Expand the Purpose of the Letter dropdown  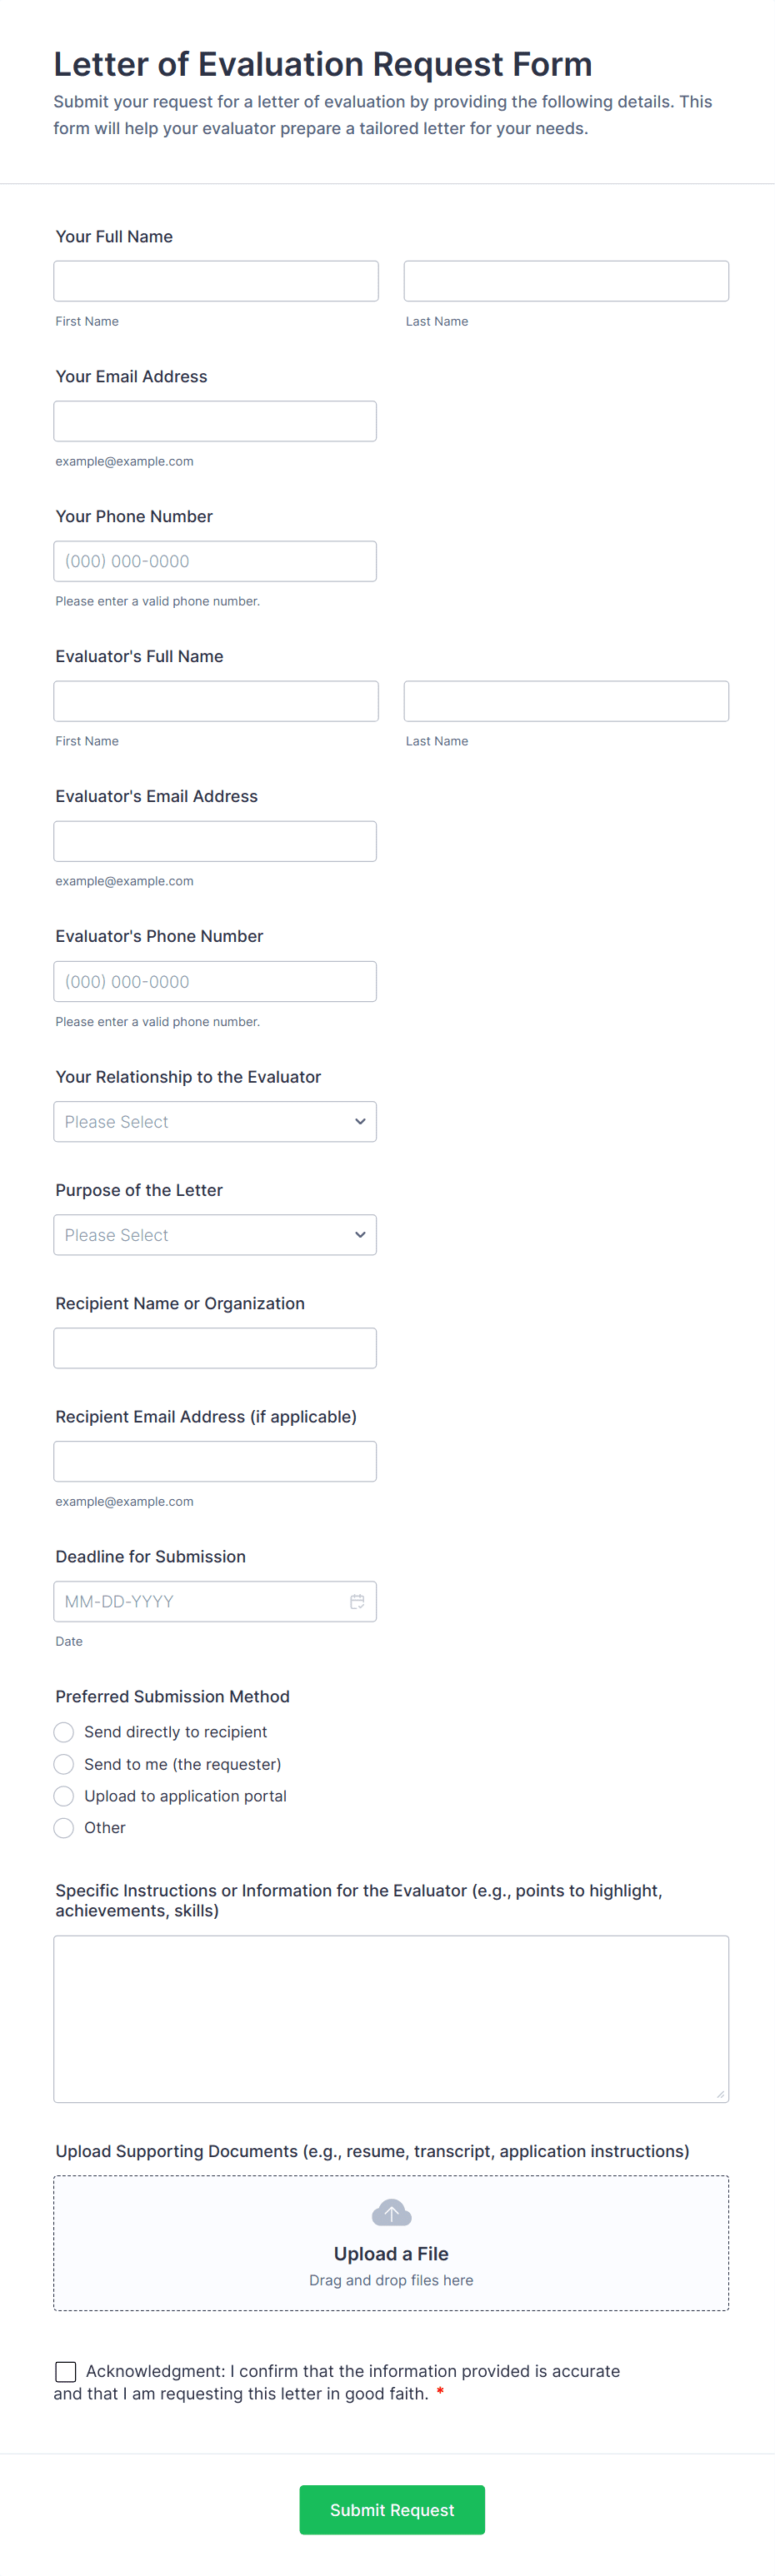coord(215,1235)
